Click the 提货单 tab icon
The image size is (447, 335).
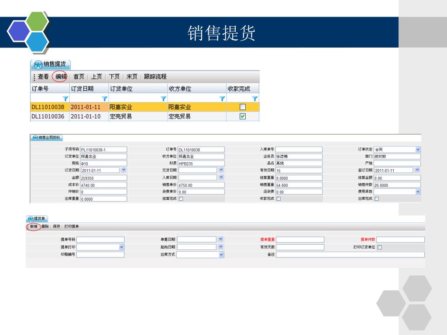coord(31,219)
